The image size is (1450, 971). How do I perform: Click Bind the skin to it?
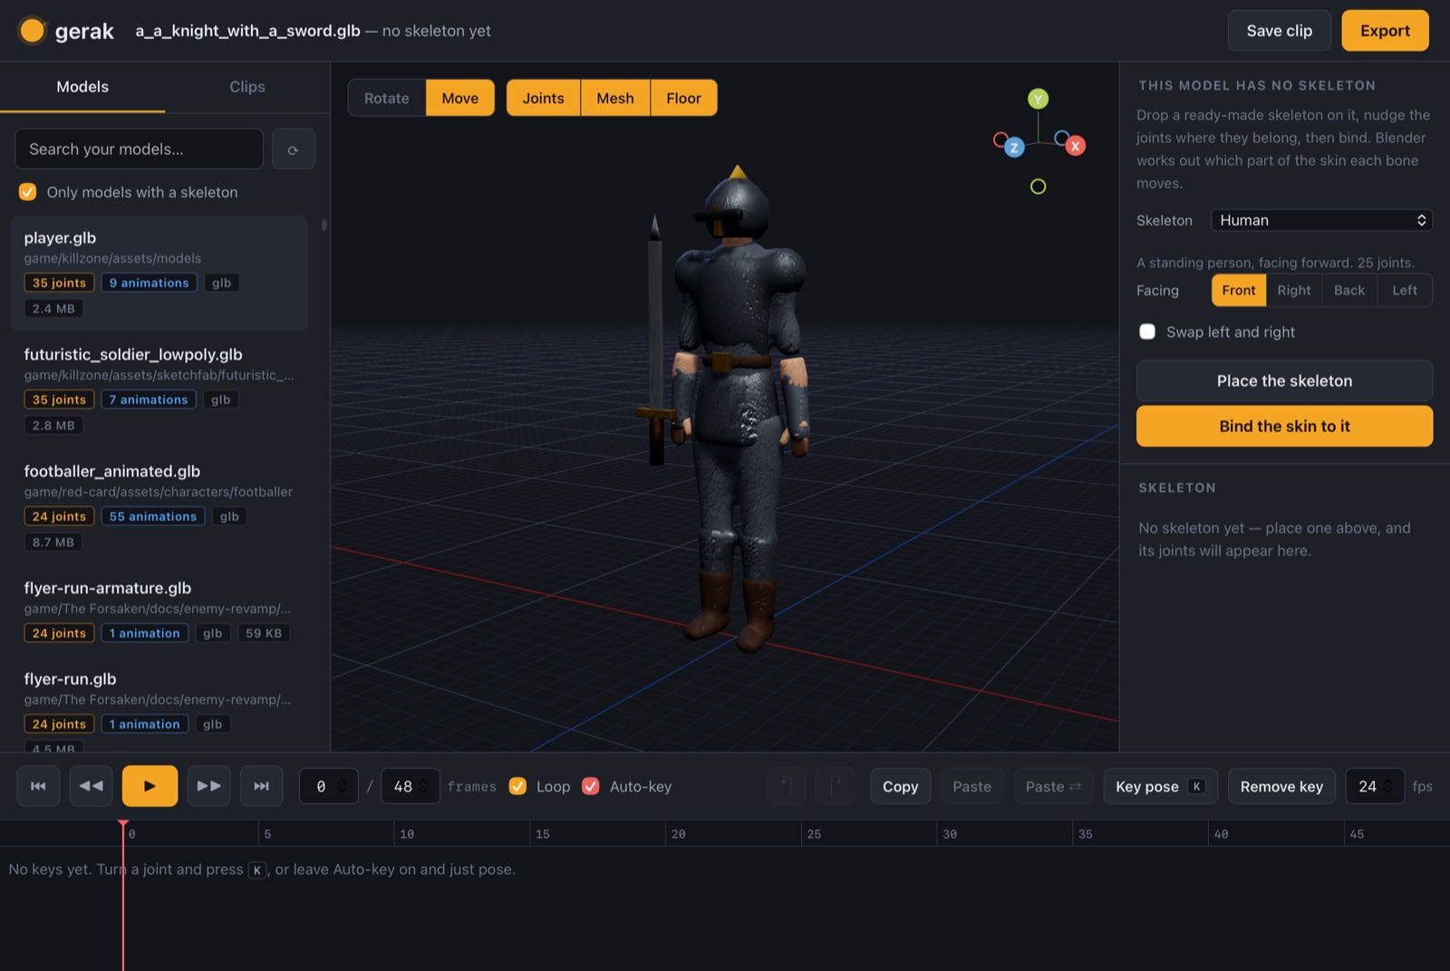tap(1284, 426)
